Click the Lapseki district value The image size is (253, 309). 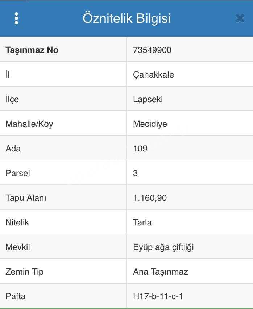(148, 99)
